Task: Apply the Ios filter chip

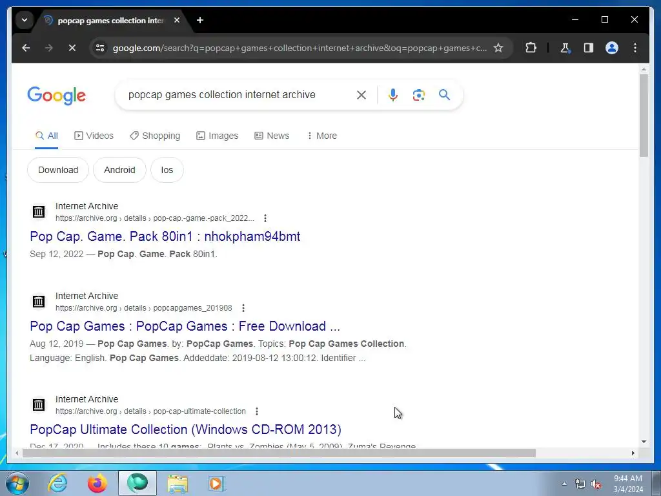Action: (x=167, y=170)
